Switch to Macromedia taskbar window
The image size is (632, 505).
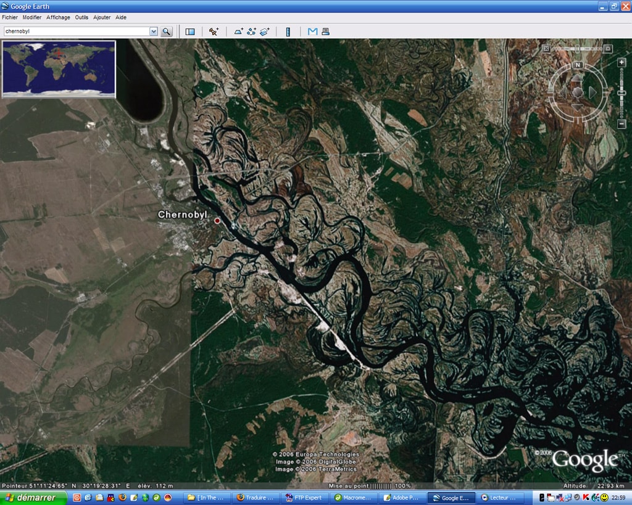pos(354,498)
